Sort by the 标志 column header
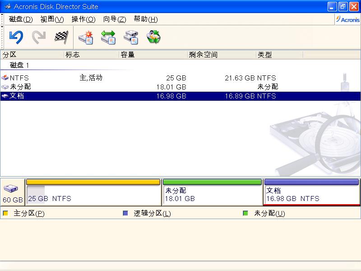Viewport: 361px width, 271px height. click(x=92, y=55)
